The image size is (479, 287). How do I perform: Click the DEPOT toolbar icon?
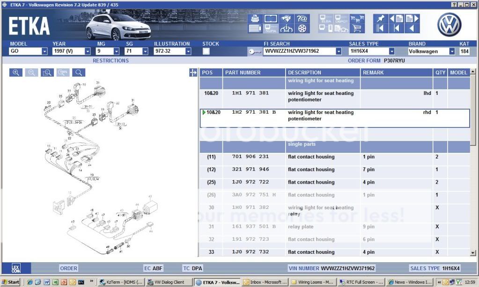341,19
